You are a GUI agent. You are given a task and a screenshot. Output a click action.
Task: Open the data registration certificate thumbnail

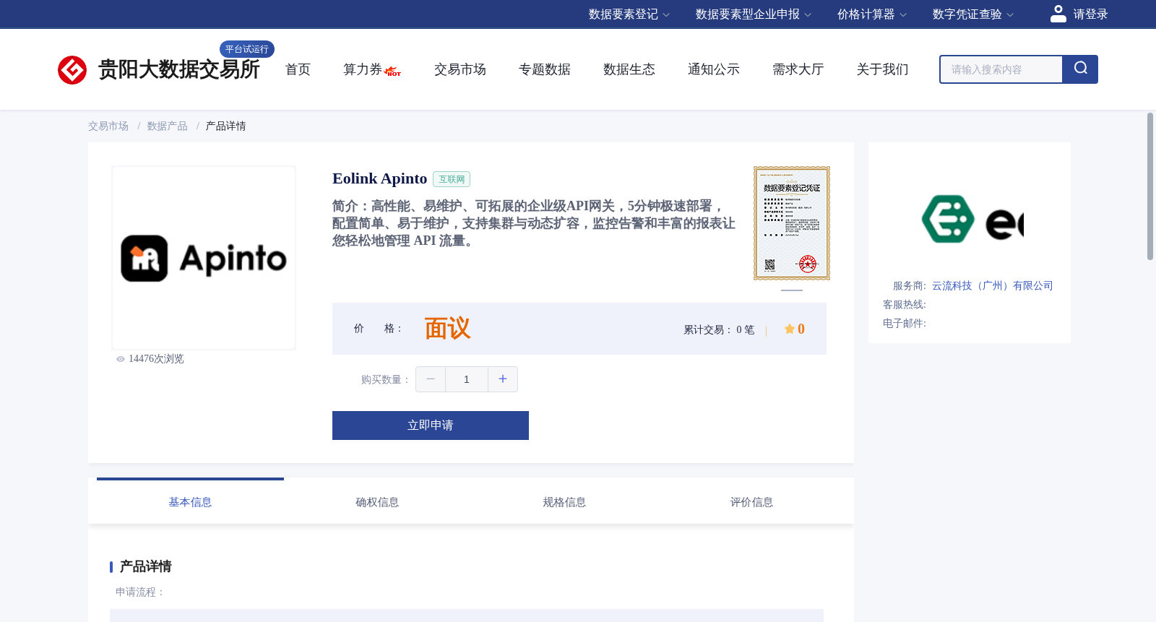coord(792,223)
